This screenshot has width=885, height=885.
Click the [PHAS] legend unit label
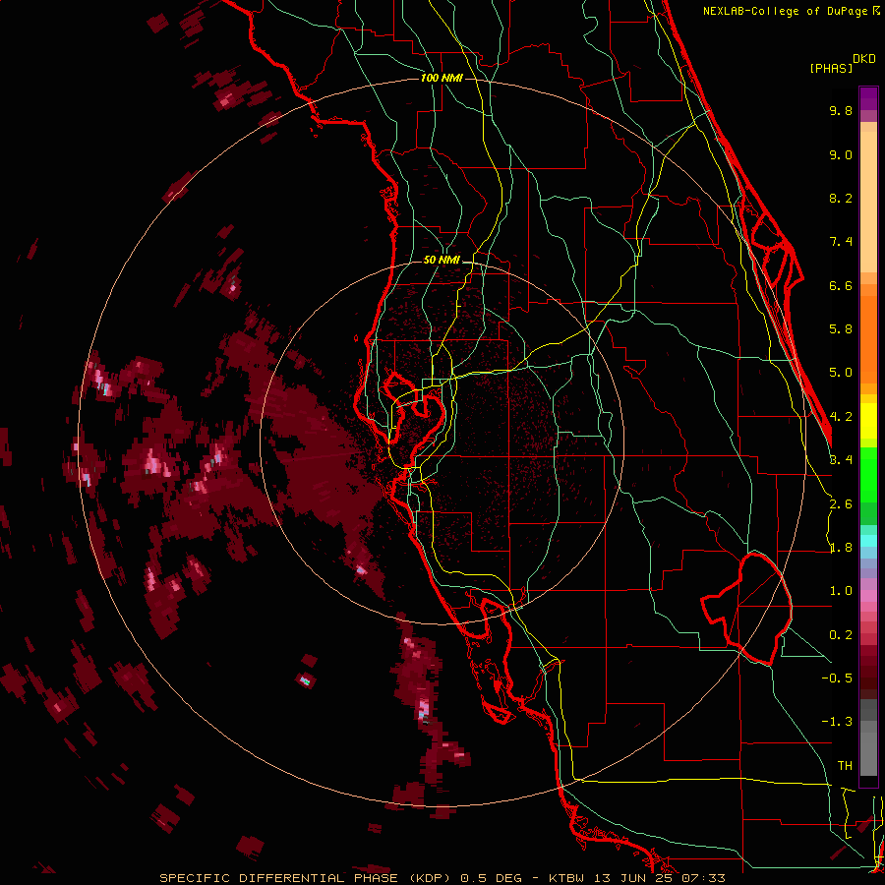click(x=831, y=68)
